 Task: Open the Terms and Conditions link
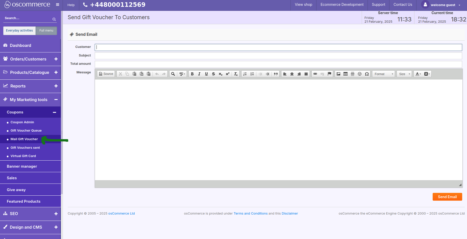pos(251,214)
